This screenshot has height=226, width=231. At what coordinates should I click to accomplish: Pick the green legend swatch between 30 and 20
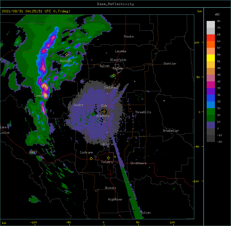point(211,112)
